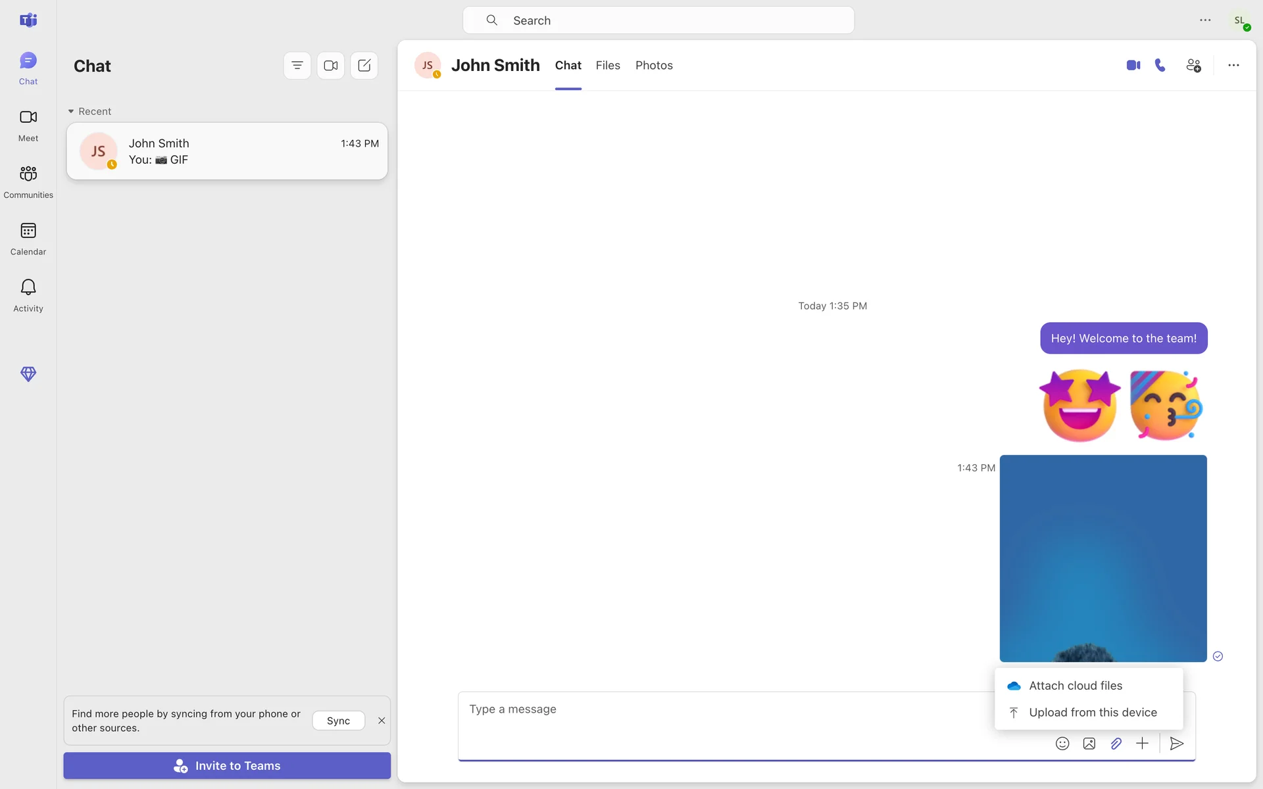Viewport: 1263px width, 789px height.
Task: Open more options in chat header
Action: tap(1233, 65)
